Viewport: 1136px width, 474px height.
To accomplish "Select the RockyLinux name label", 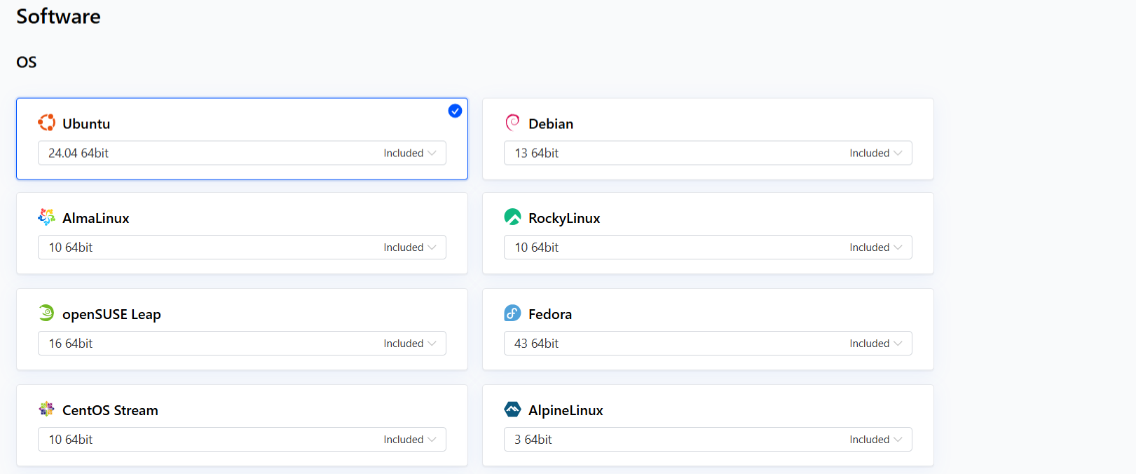I will point(564,218).
